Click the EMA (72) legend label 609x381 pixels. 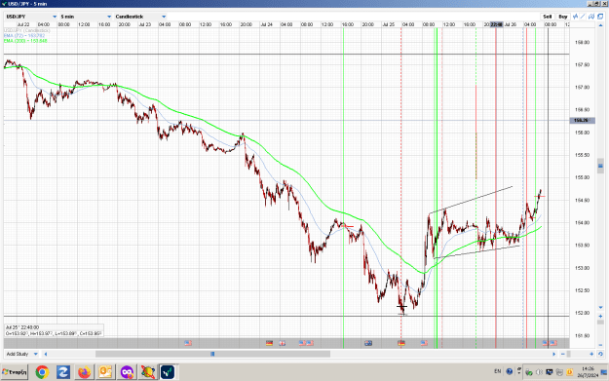pyautogui.click(x=24, y=36)
